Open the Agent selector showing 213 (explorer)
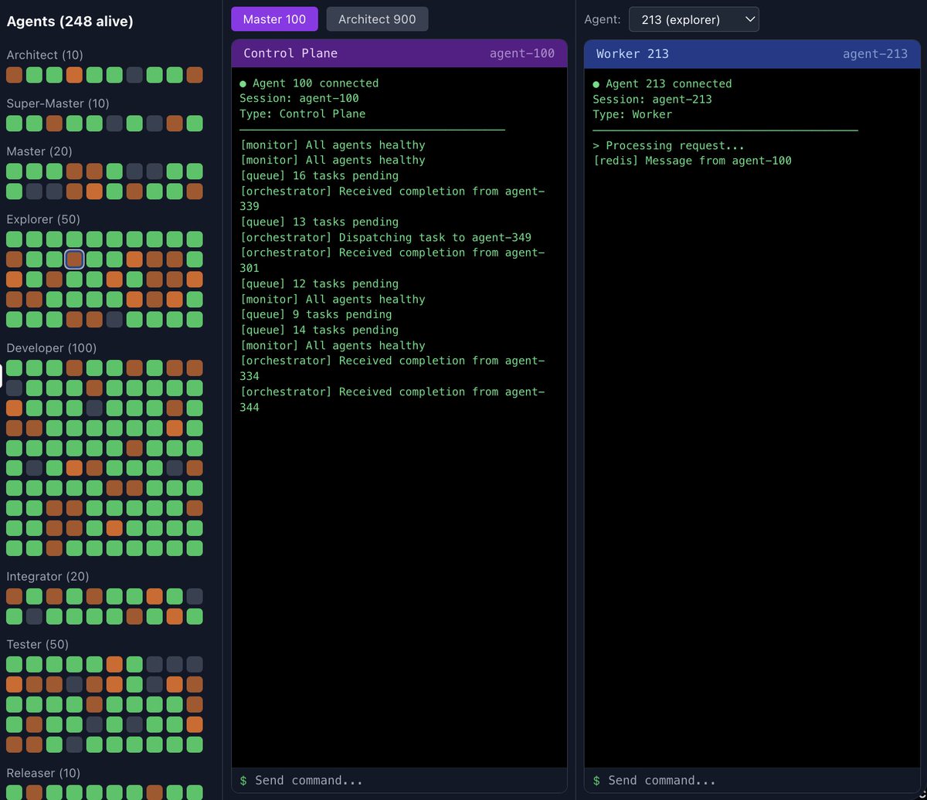 coord(694,19)
